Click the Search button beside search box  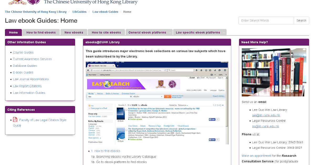point(301,20)
